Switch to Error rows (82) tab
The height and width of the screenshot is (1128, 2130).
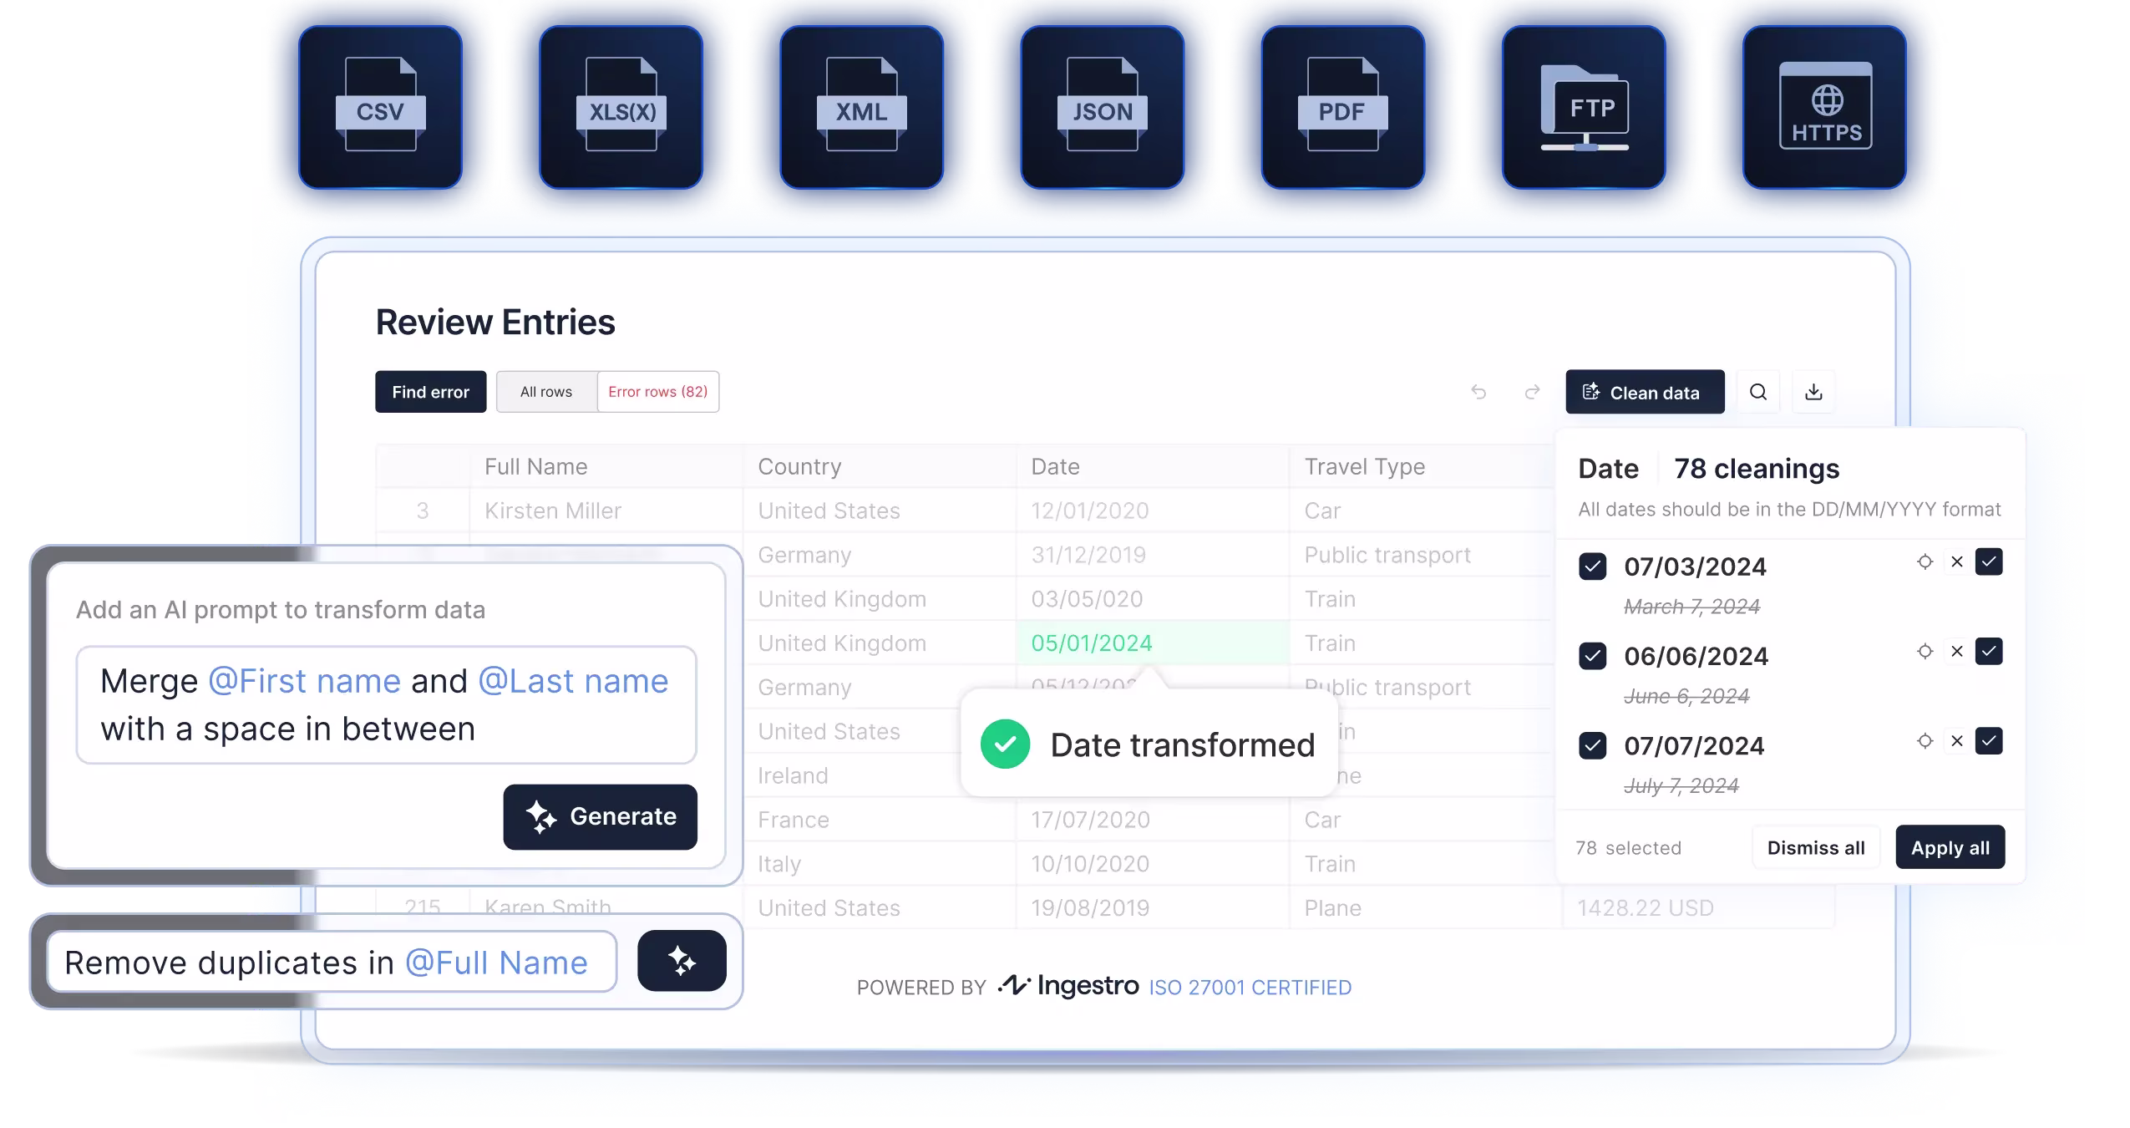[657, 392]
